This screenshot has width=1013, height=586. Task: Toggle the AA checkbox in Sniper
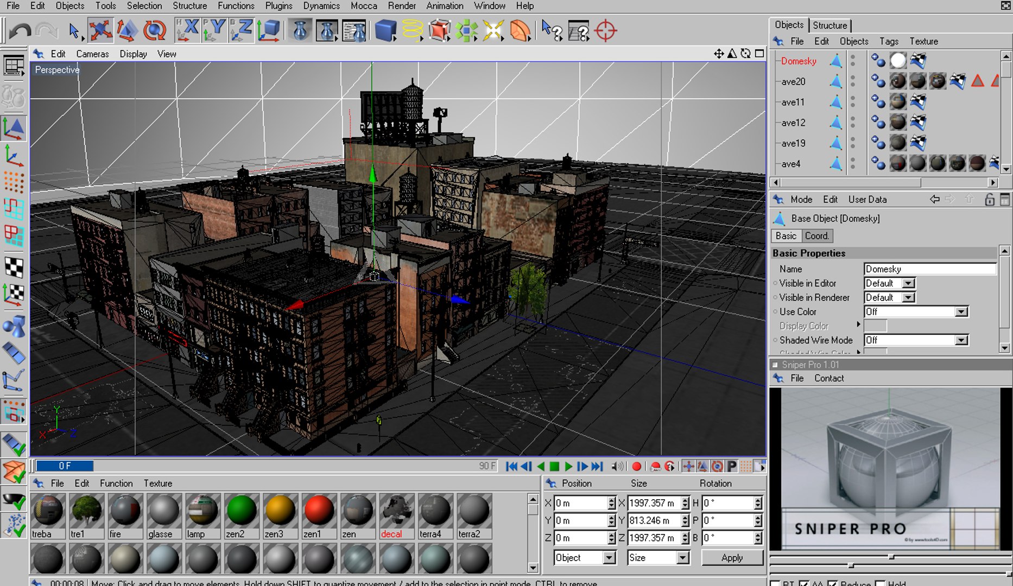pyautogui.click(x=804, y=584)
